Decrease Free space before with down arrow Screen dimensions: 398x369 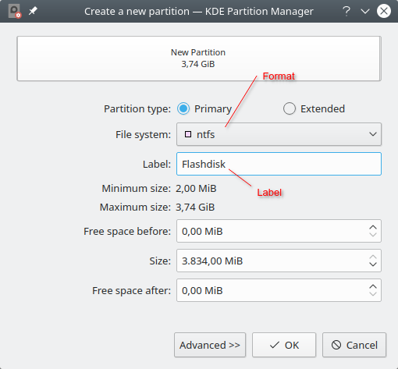[x=373, y=235]
